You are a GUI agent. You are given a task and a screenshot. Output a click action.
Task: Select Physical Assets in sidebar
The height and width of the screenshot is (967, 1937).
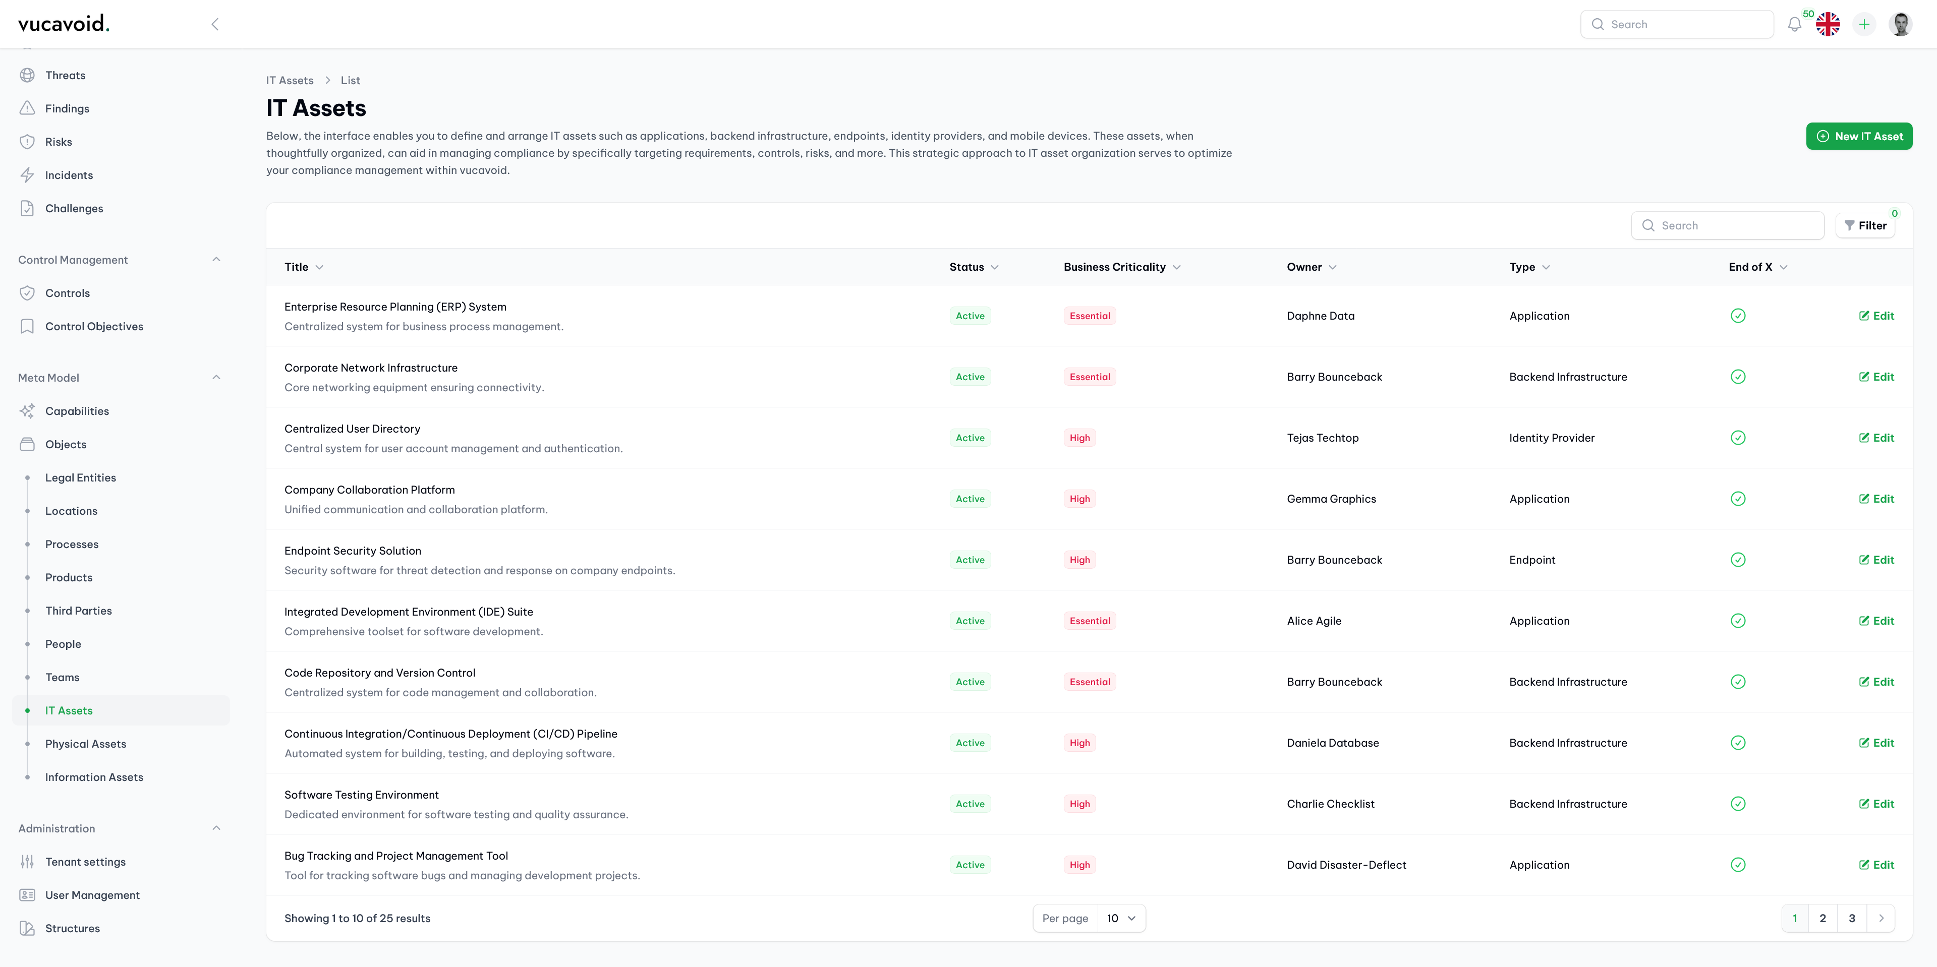point(86,744)
